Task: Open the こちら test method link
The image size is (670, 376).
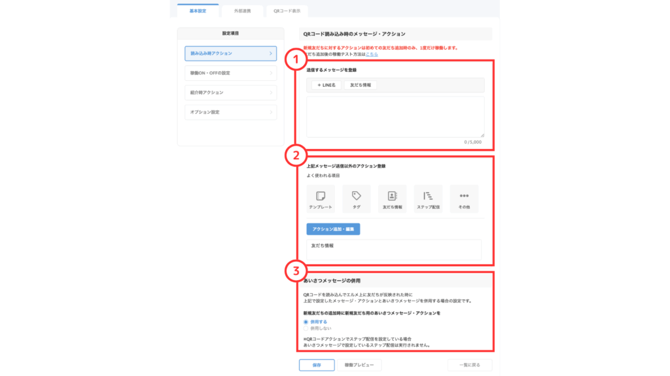Action: (372, 54)
